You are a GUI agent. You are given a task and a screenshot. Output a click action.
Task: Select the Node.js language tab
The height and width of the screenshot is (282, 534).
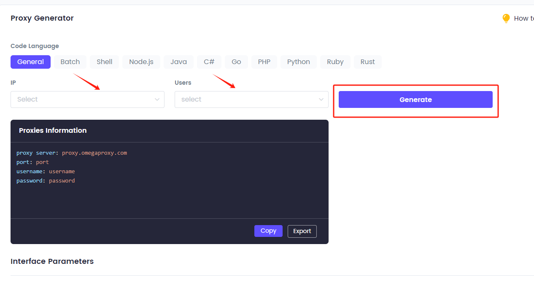[x=141, y=62]
